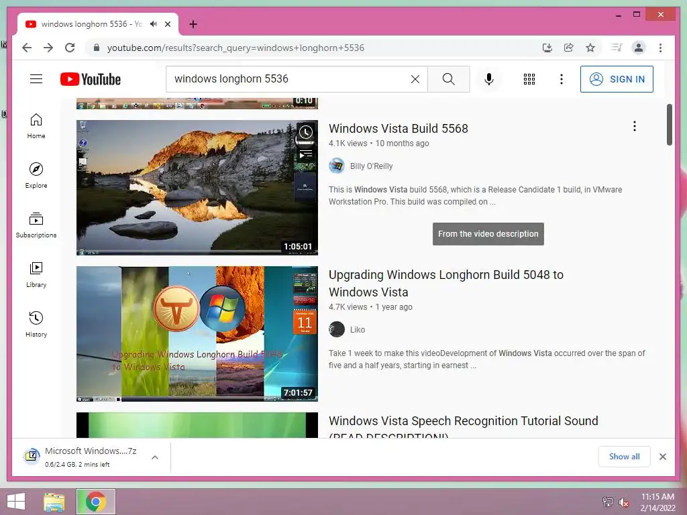The height and width of the screenshot is (515, 687).
Task: Click Show all downloads
Action: click(625, 457)
